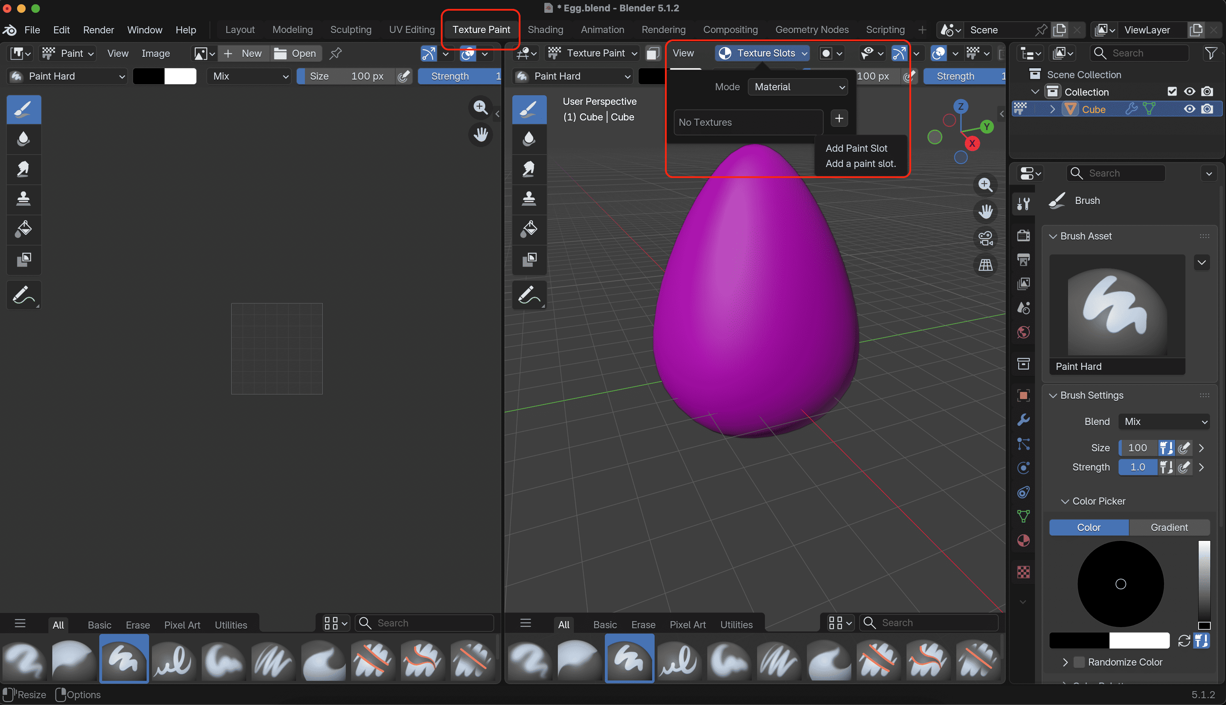The height and width of the screenshot is (705, 1226).
Task: Select the Annotate tool in image editor
Action: pyautogui.click(x=24, y=294)
